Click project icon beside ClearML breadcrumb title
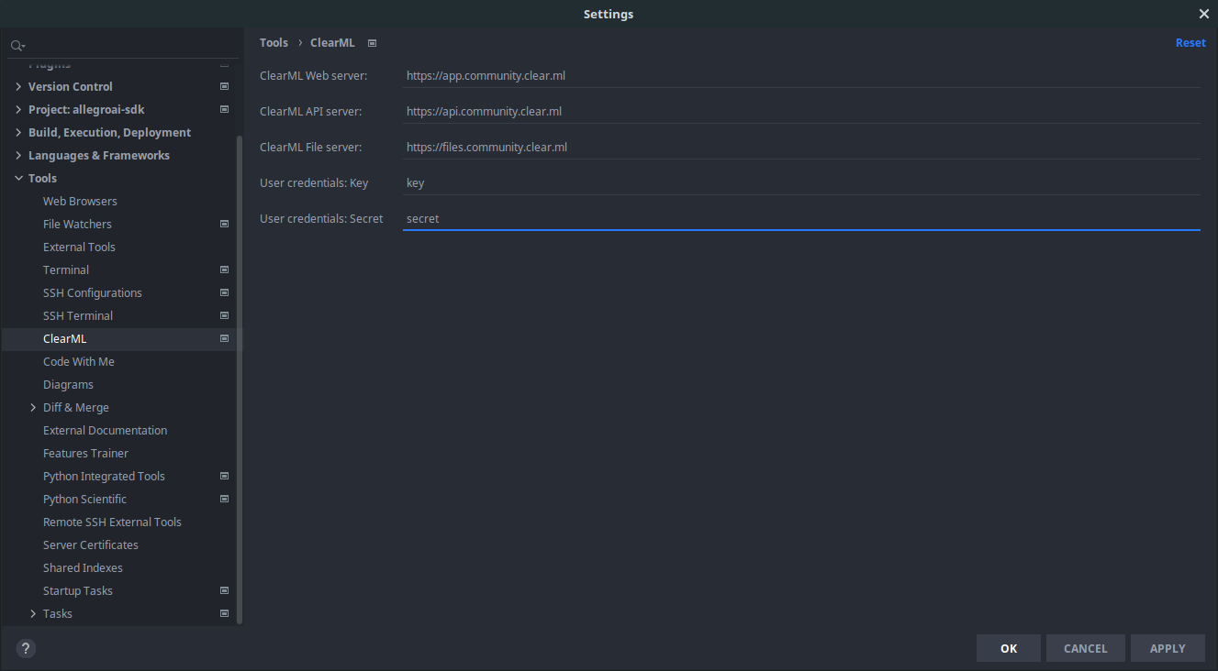The width and height of the screenshot is (1218, 671). tap(372, 43)
